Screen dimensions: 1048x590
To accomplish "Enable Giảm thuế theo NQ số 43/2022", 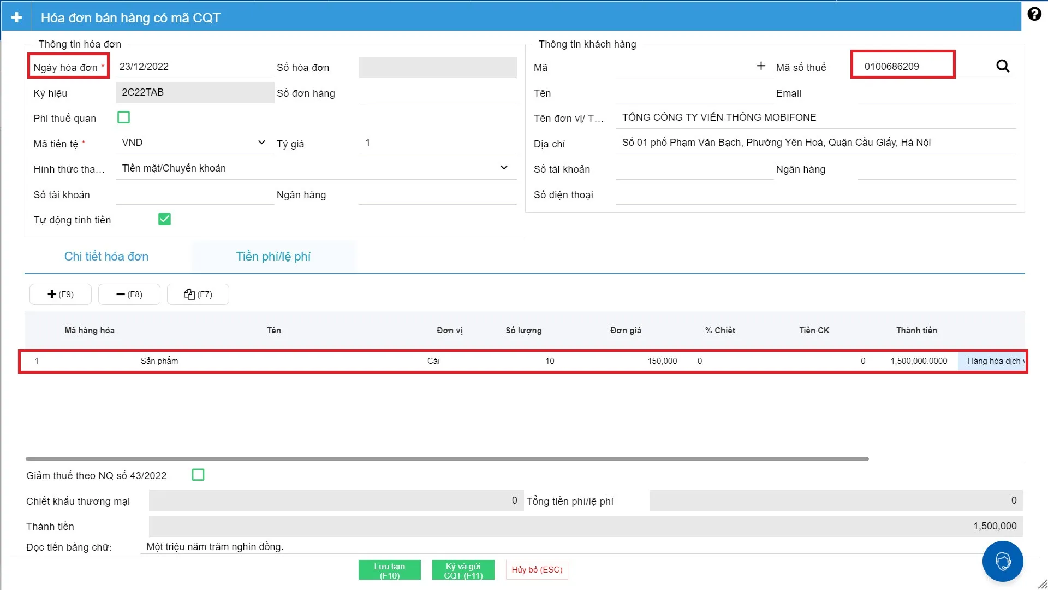I will pos(198,475).
